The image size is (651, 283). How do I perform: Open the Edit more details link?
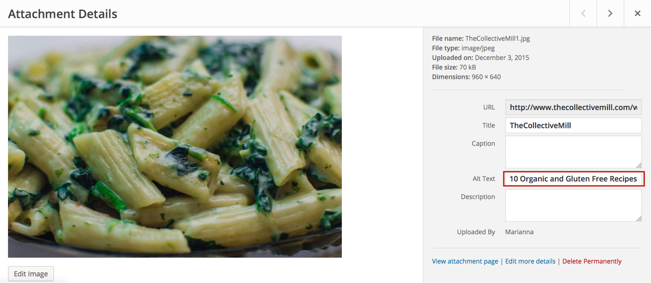tap(530, 261)
